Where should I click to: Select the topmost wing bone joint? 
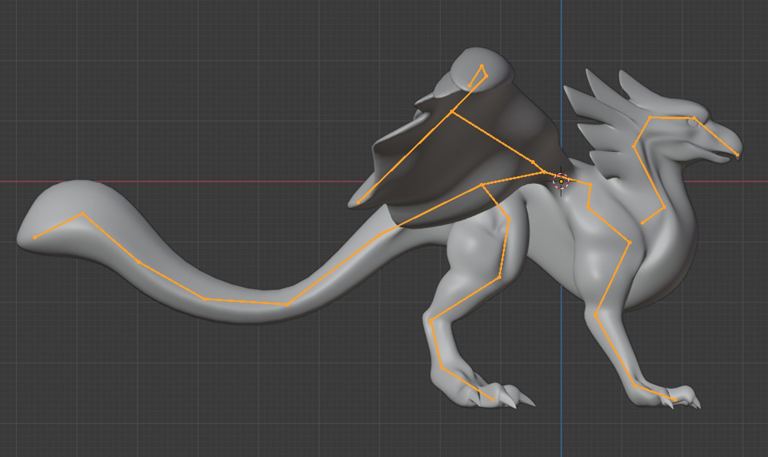pos(482,66)
